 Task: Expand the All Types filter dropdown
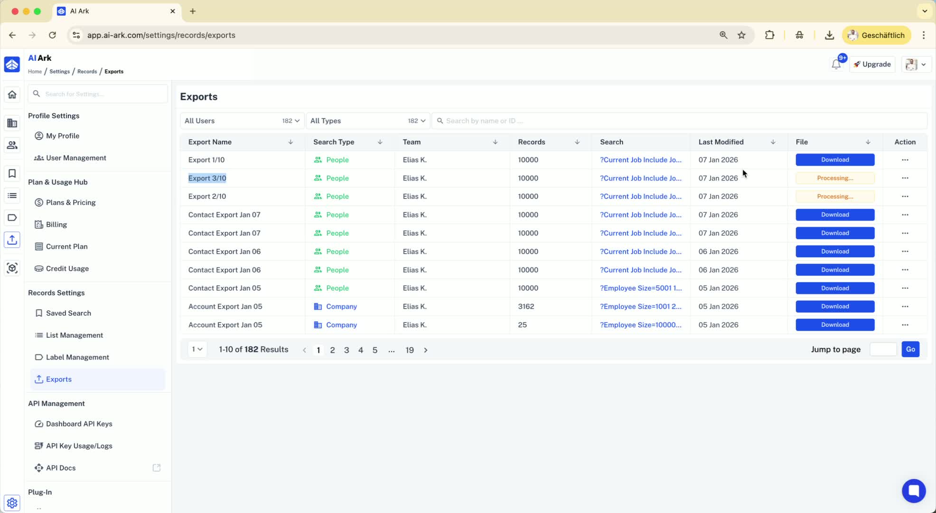[367, 121]
